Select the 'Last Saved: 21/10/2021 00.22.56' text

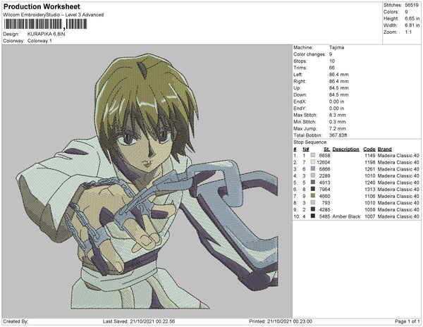(x=139, y=321)
